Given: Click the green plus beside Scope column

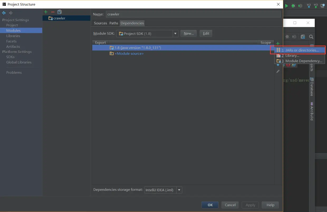Looking at the screenshot, I should pyautogui.click(x=278, y=44).
